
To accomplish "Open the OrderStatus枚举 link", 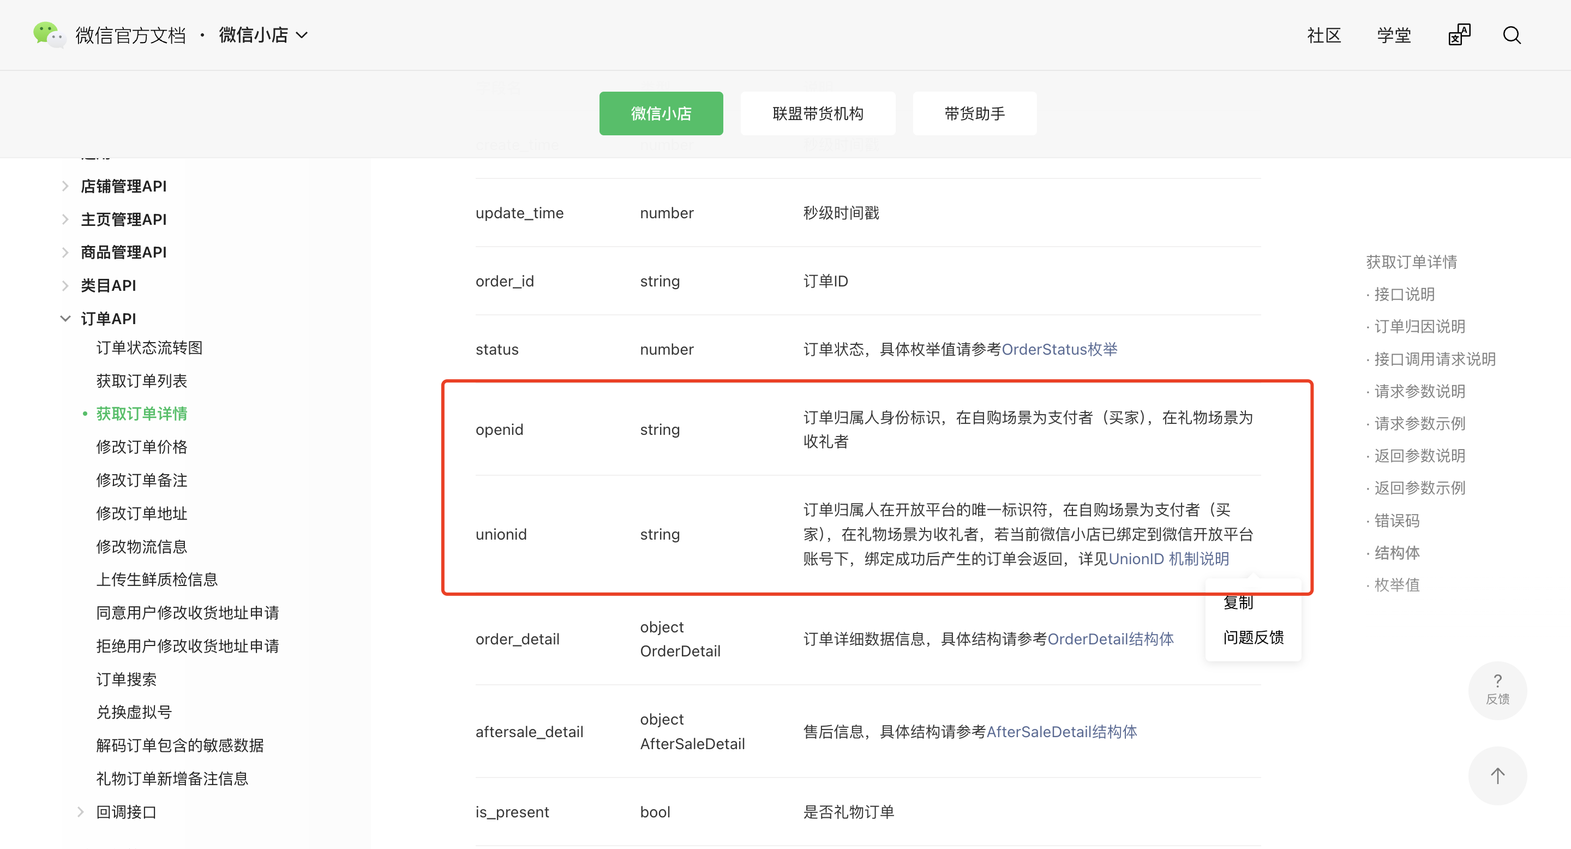I will [x=1059, y=350].
